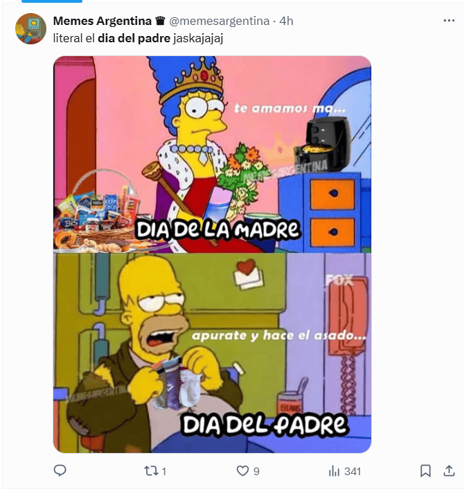
Task: Open the @memesargentina handle link
Action: pos(220,21)
